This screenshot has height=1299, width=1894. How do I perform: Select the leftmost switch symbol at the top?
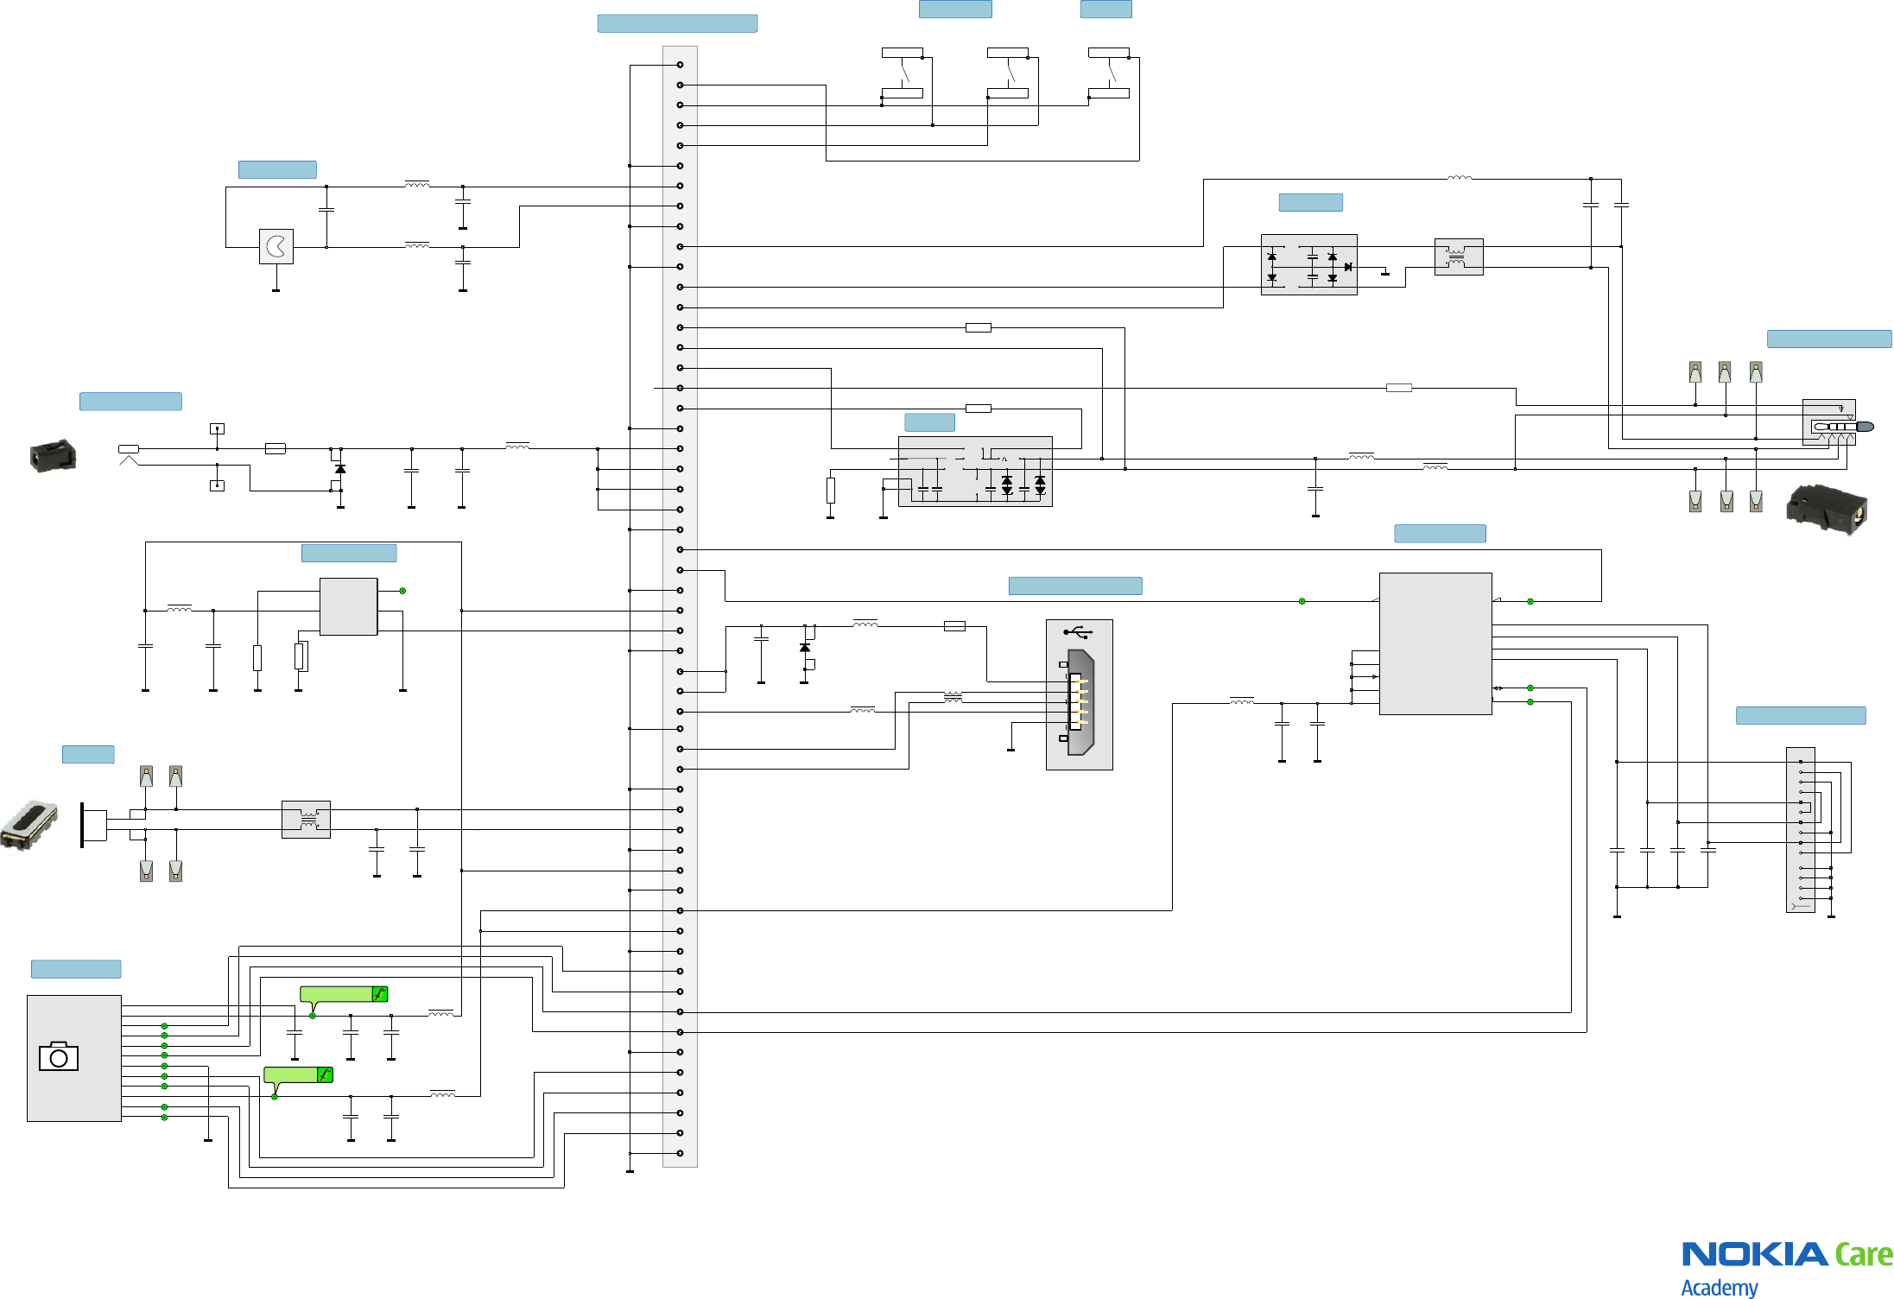(x=903, y=73)
